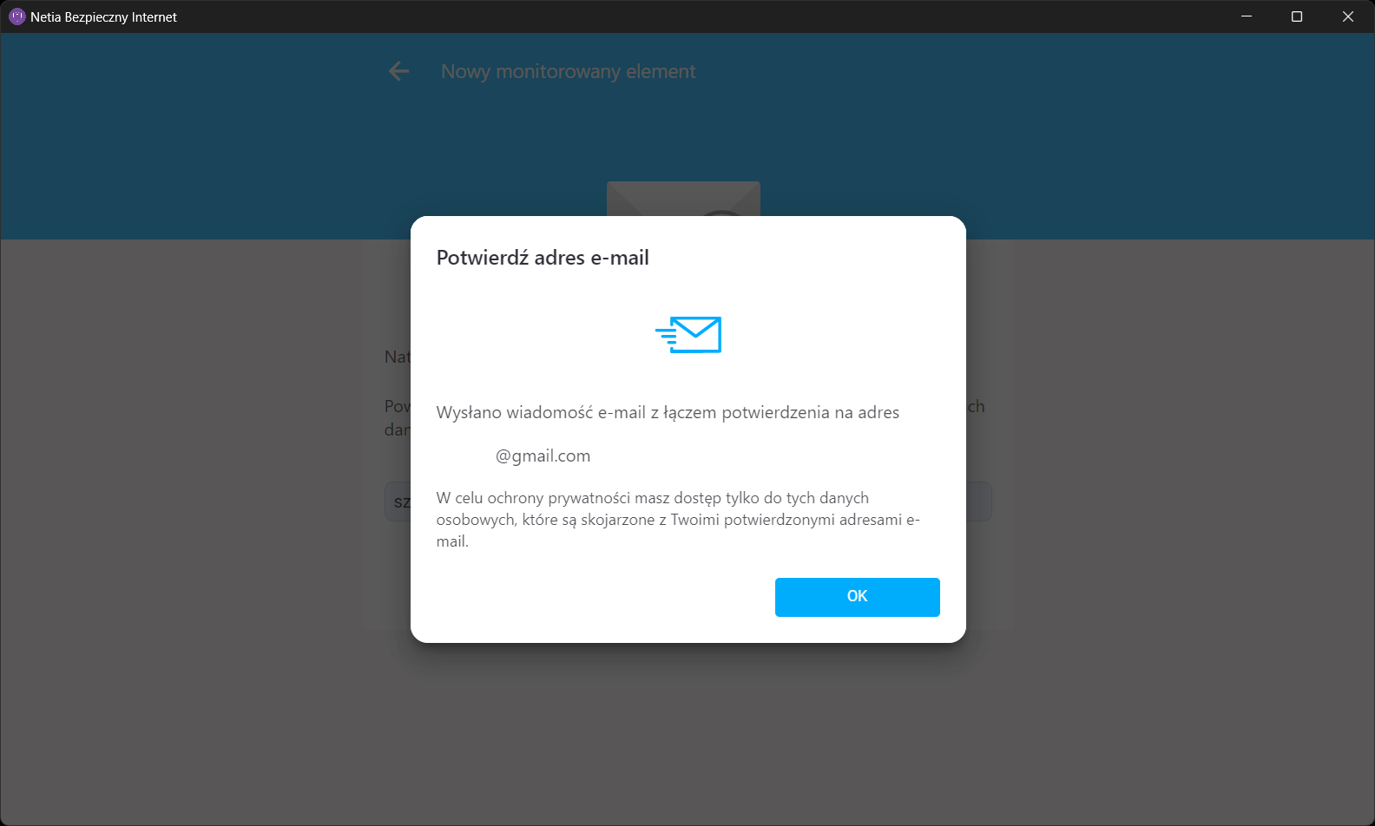Close the Netia Bezpieczny Internet window
The image size is (1375, 826).
pos(1348,16)
